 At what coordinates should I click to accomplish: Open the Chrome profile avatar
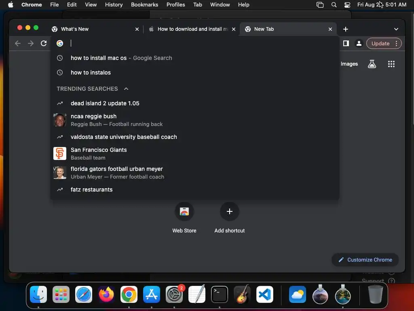[359, 43]
